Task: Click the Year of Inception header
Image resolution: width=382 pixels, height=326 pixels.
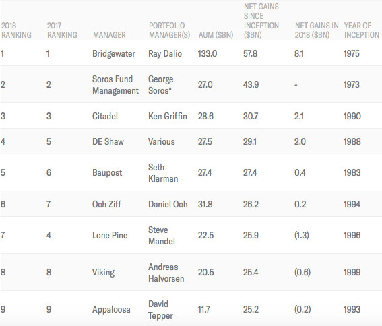Action: tap(362, 30)
